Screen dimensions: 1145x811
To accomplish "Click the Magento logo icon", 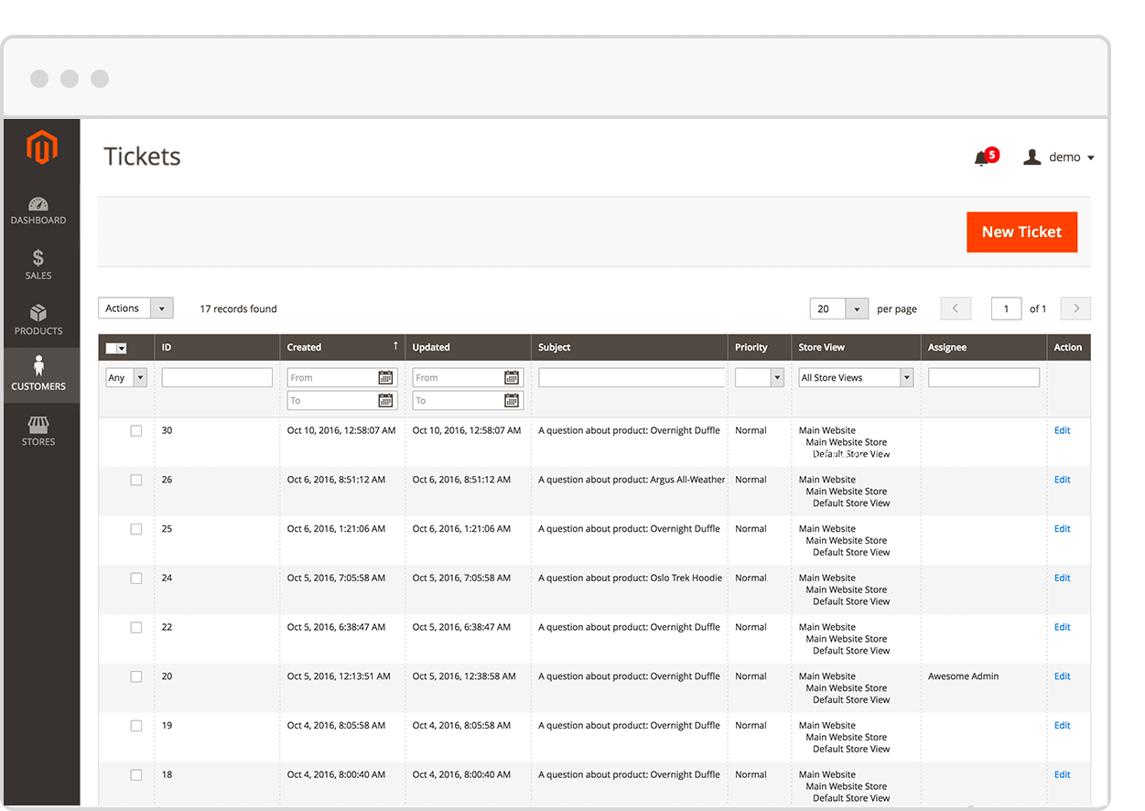I will [x=42, y=147].
